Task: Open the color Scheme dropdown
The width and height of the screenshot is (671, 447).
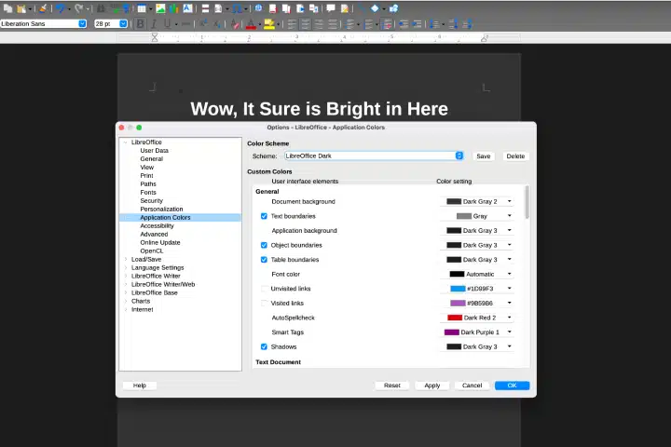Action: pos(459,156)
